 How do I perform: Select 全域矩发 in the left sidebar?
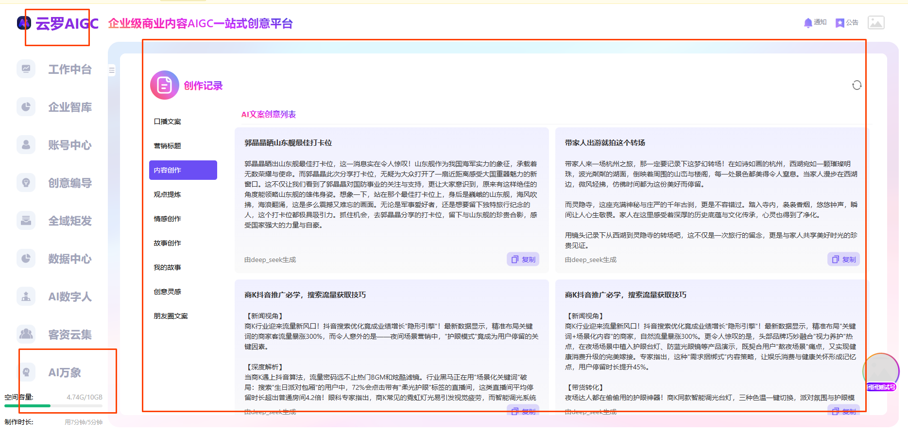(26, 221)
